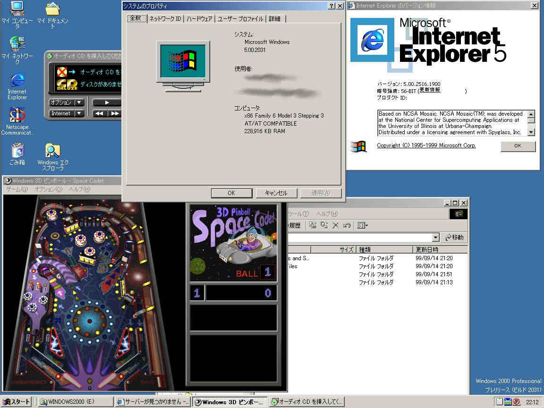Open the ヘルプ(H) menu in Explorer window
The height and width of the screenshot is (408, 544).
pos(327,214)
